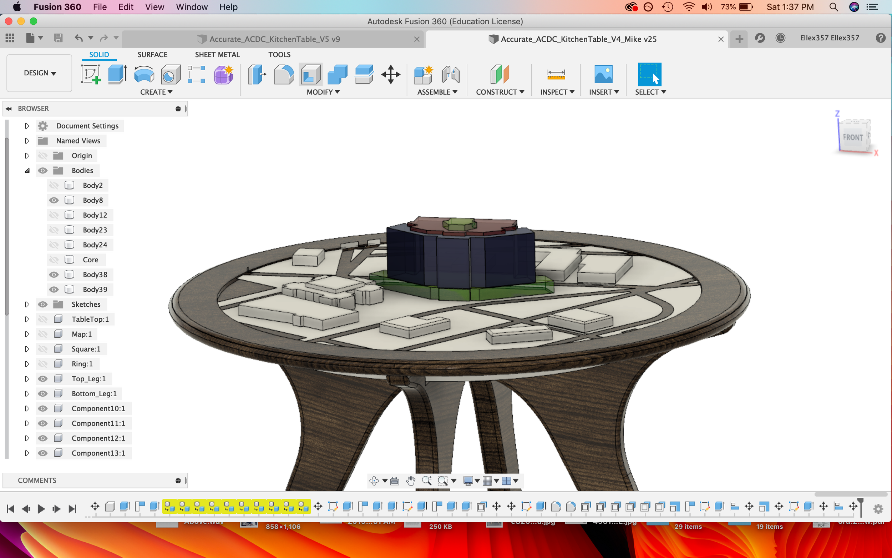Open the Window menu in menu bar
Image resolution: width=892 pixels, height=558 pixels.
click(191, 7)
